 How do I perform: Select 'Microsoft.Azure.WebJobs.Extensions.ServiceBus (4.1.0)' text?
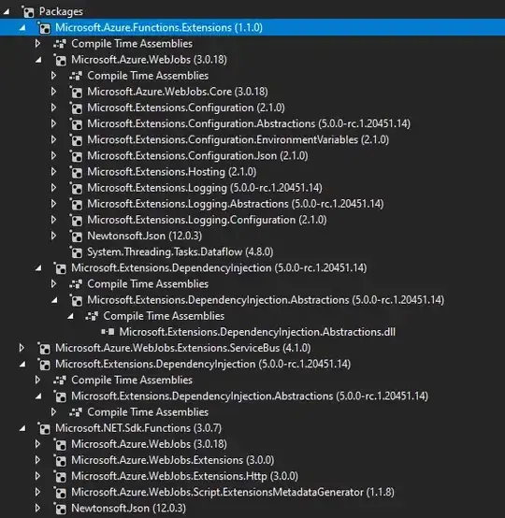183,348
